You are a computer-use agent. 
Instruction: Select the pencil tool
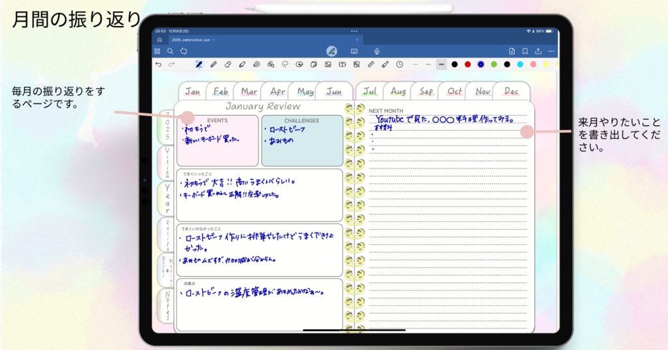[213, 65]
